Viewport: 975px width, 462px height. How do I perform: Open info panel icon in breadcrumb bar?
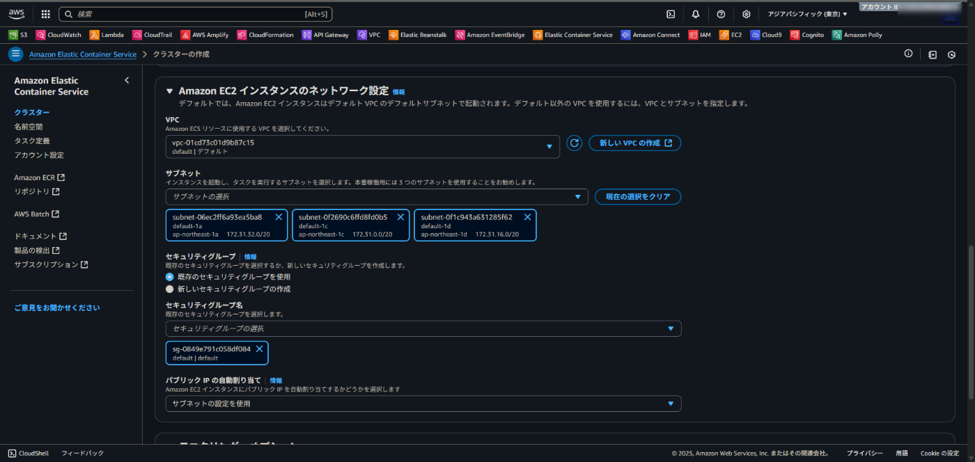[x=908, y=54]
